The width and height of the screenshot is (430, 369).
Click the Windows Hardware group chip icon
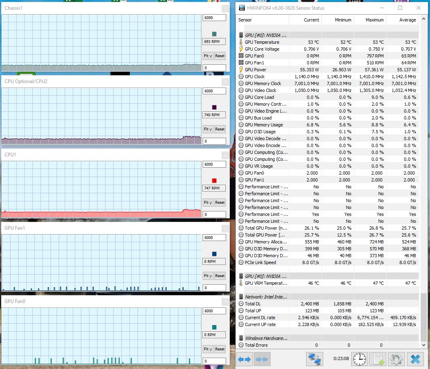tap(241, 338)
